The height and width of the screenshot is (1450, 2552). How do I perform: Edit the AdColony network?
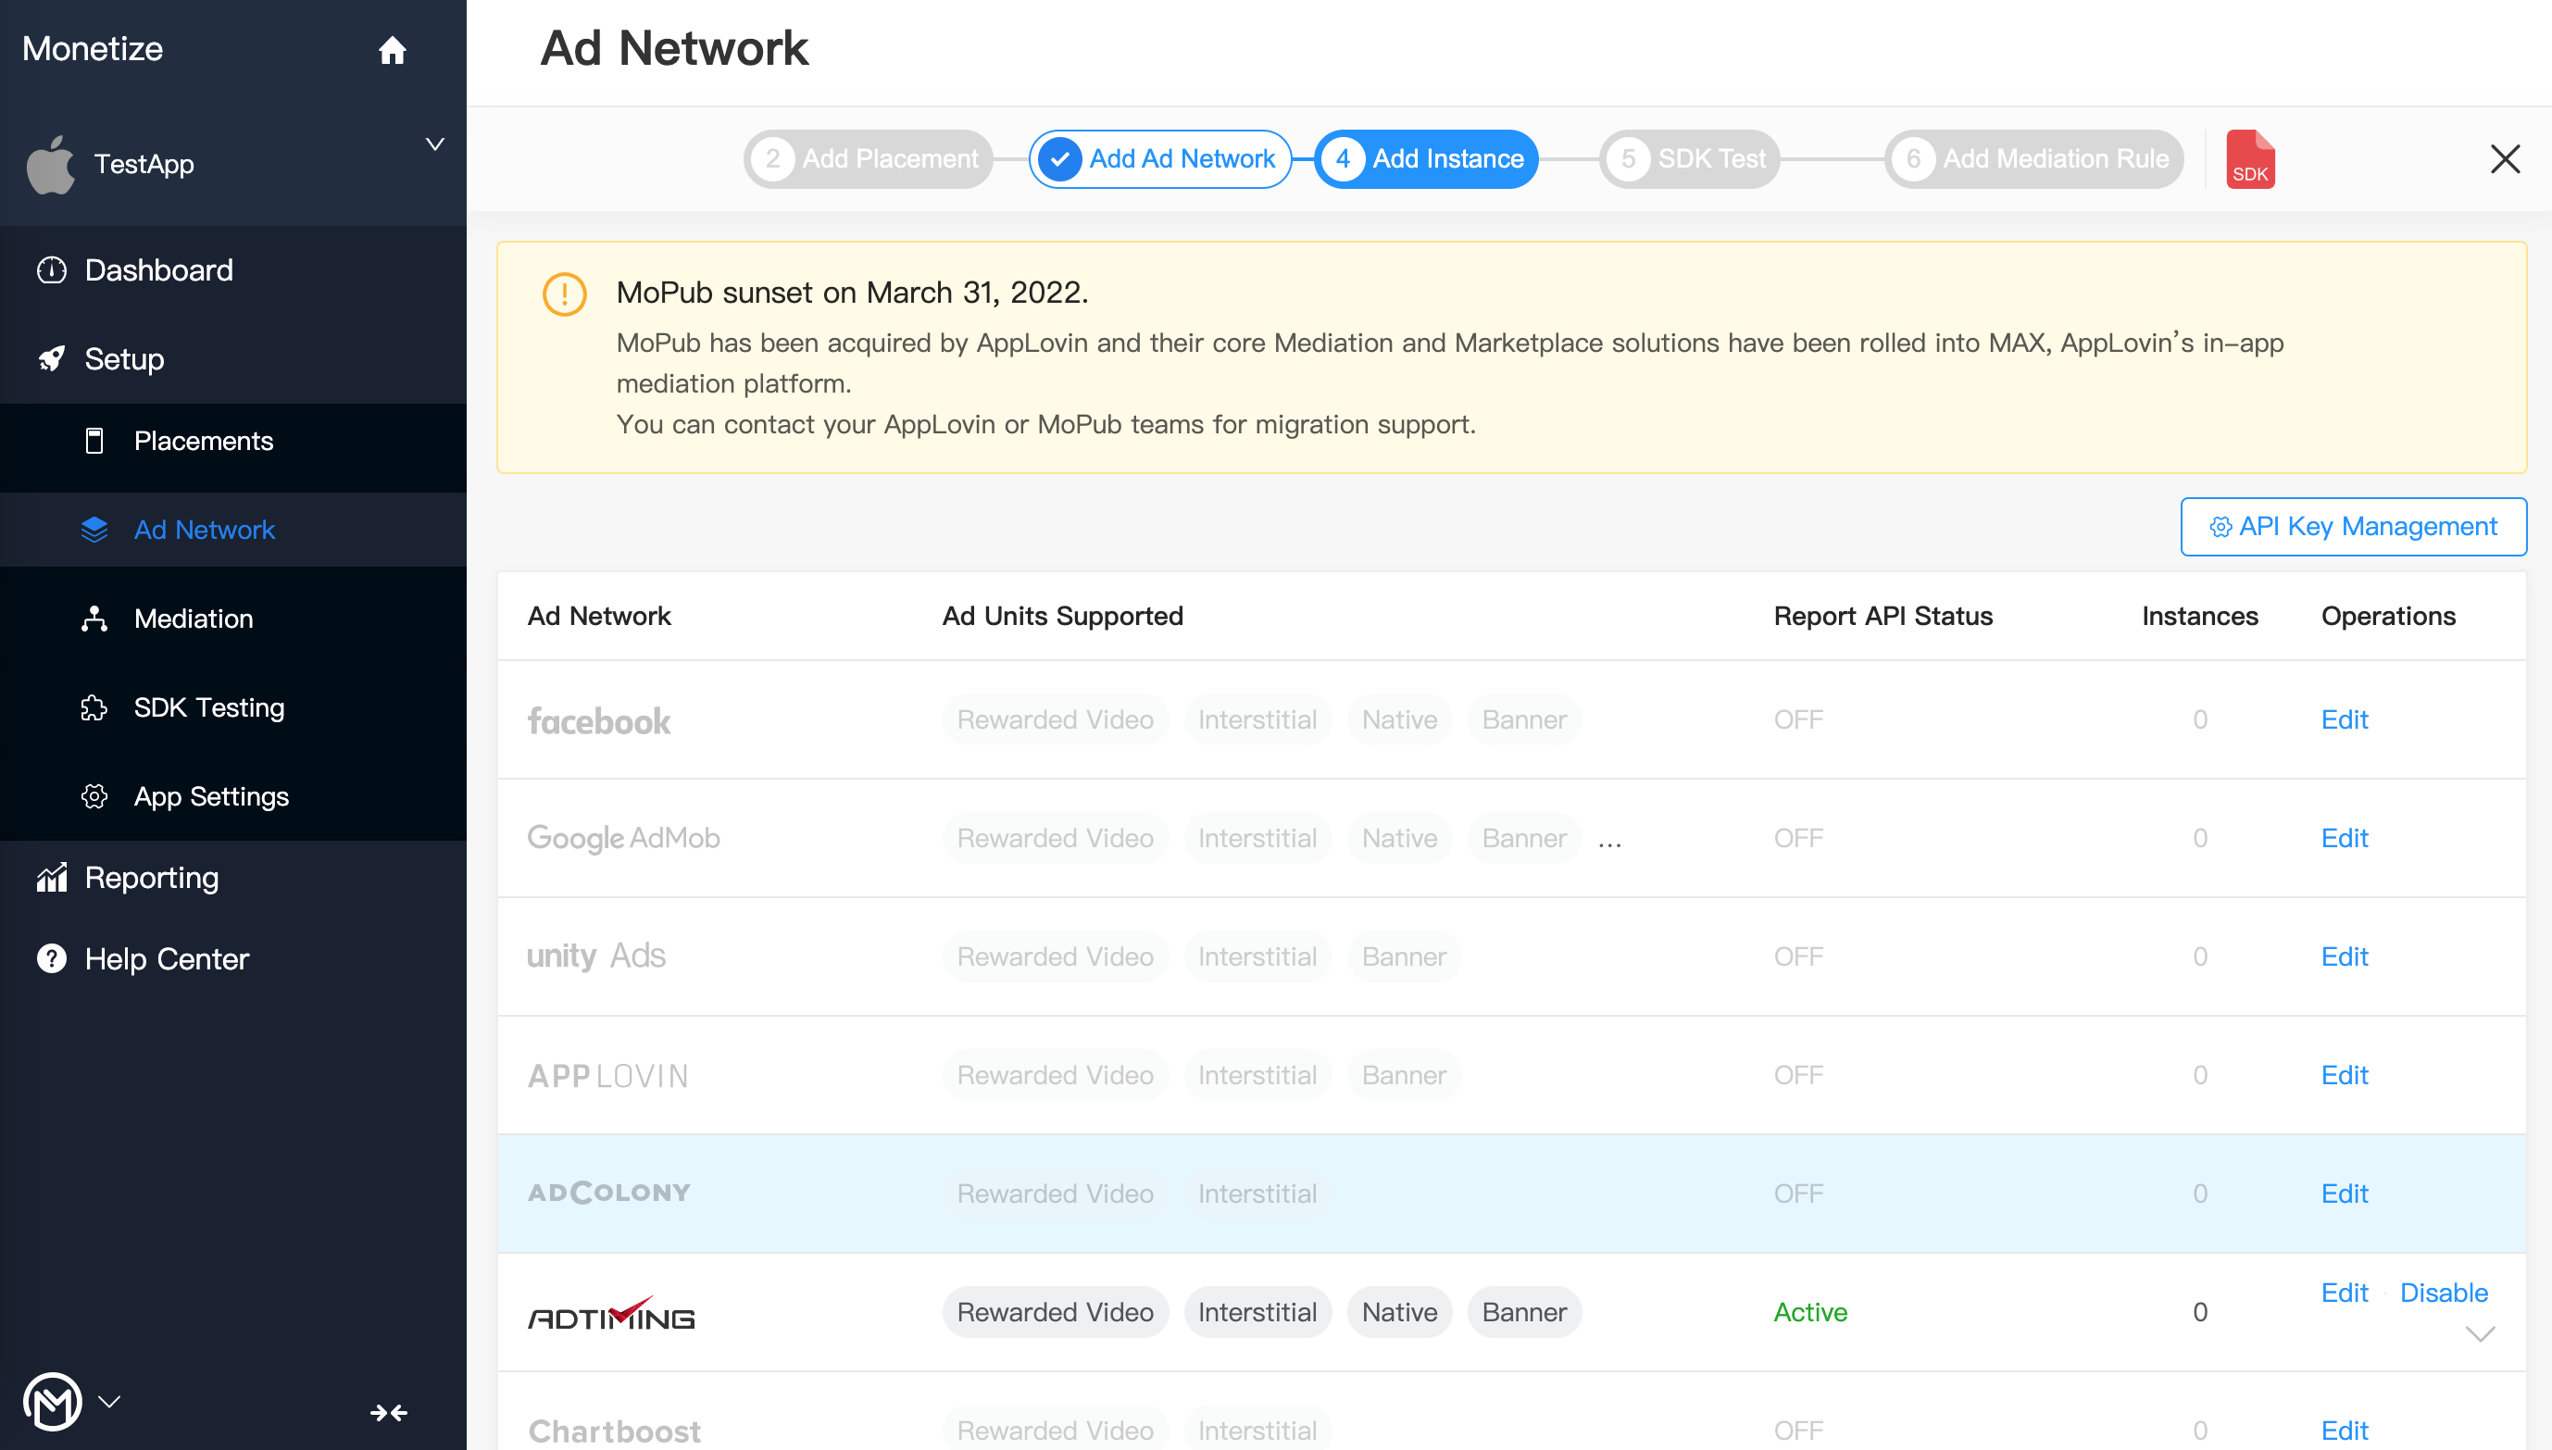click(2344, 1194)
